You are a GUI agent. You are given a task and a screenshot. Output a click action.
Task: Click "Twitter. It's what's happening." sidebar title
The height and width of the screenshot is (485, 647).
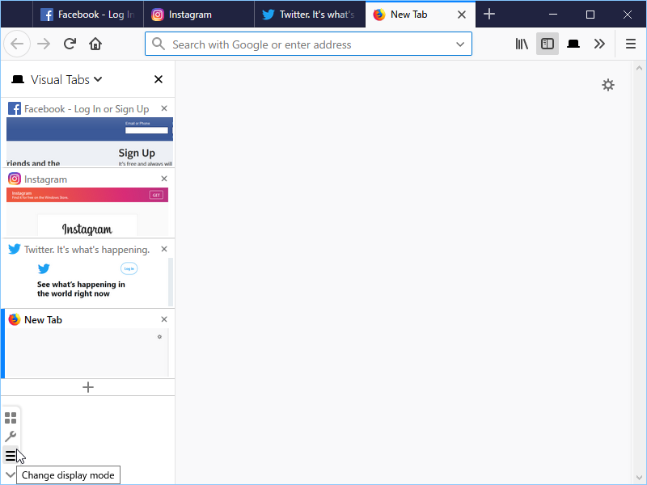click(87, 250)
